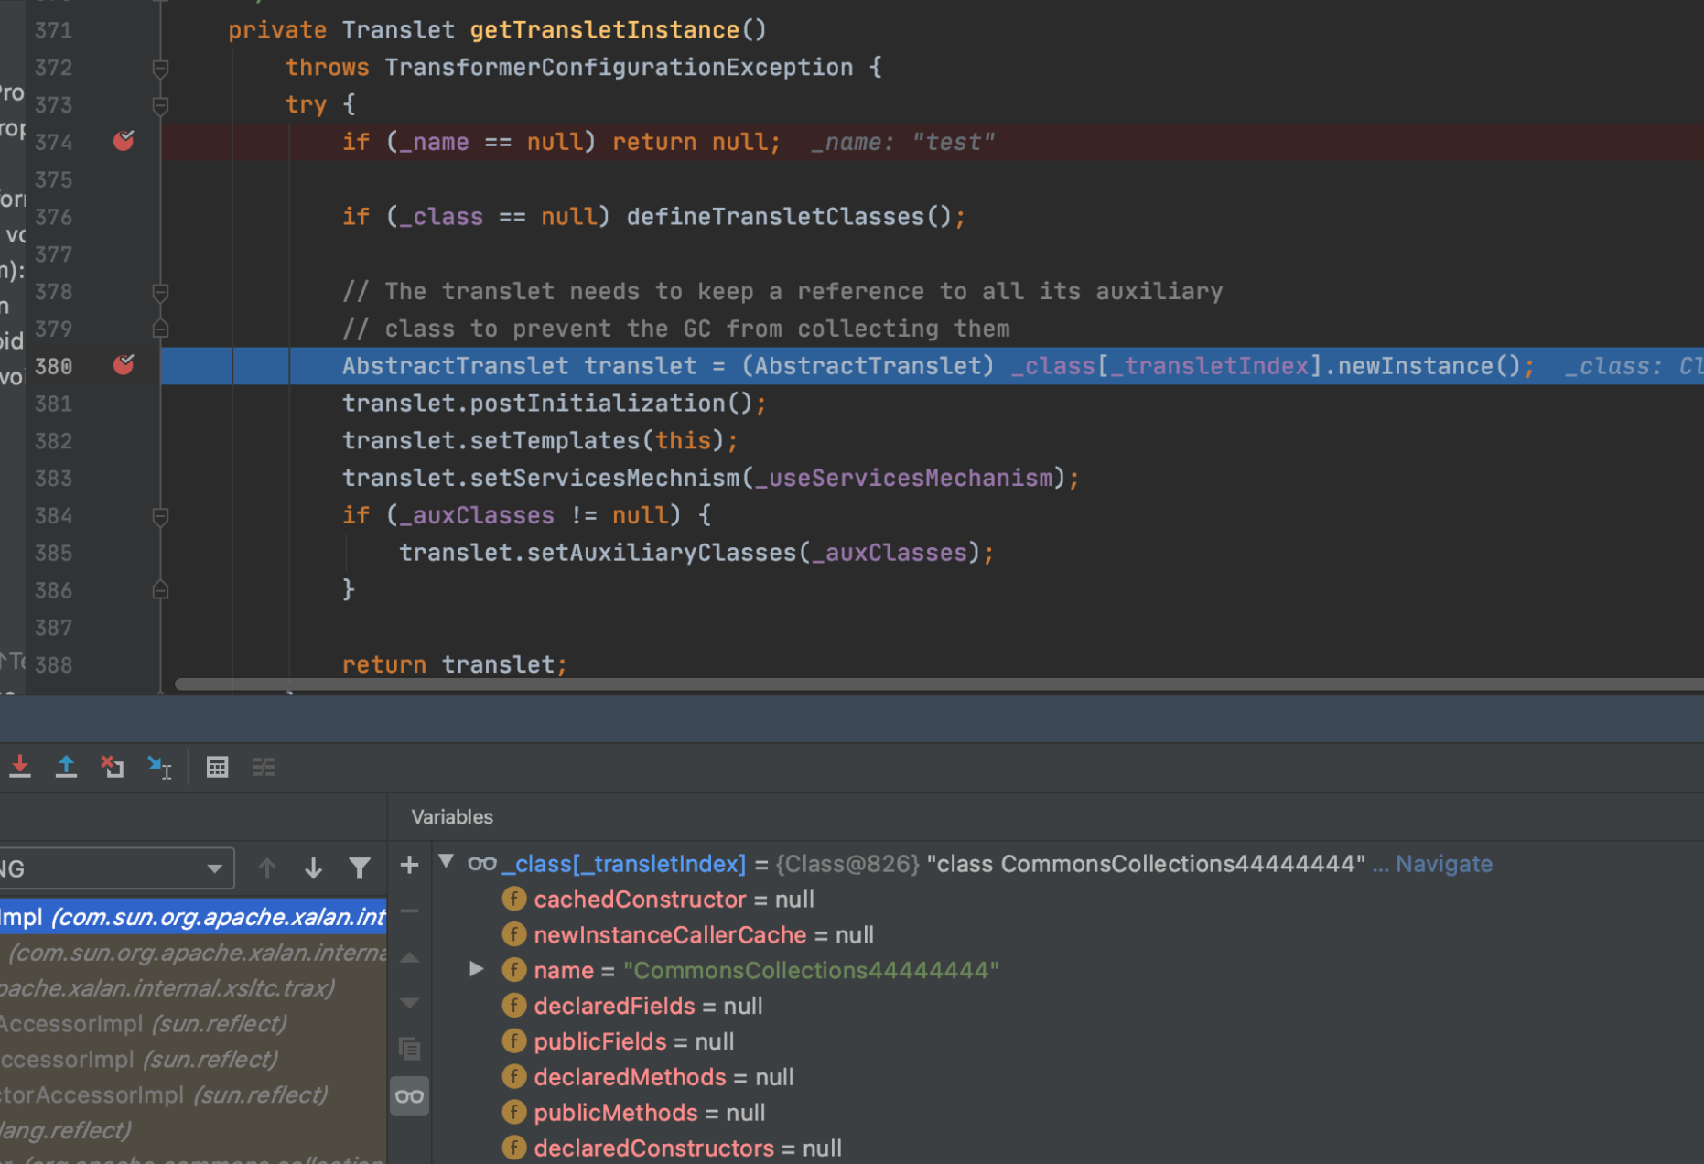
Task: Remove watch with the minus icon
Action: click(409, 911)
